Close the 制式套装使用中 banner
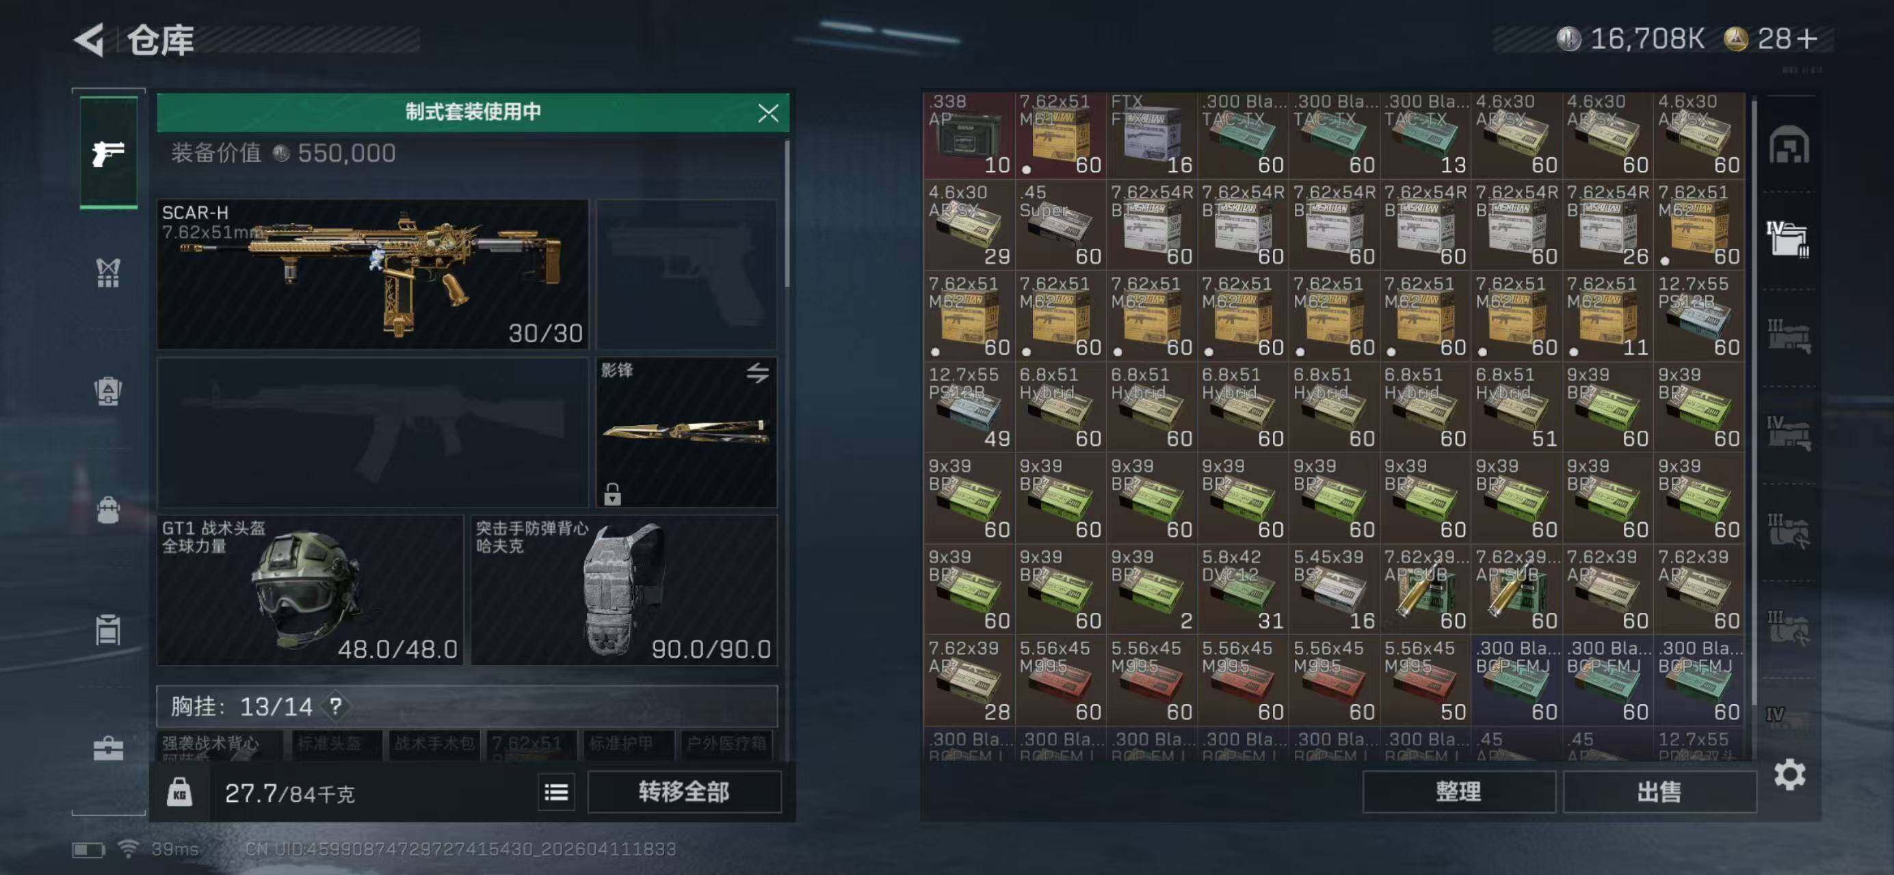Image resolution: width=1894 pixels, height=875 pixels. [768, 112]
